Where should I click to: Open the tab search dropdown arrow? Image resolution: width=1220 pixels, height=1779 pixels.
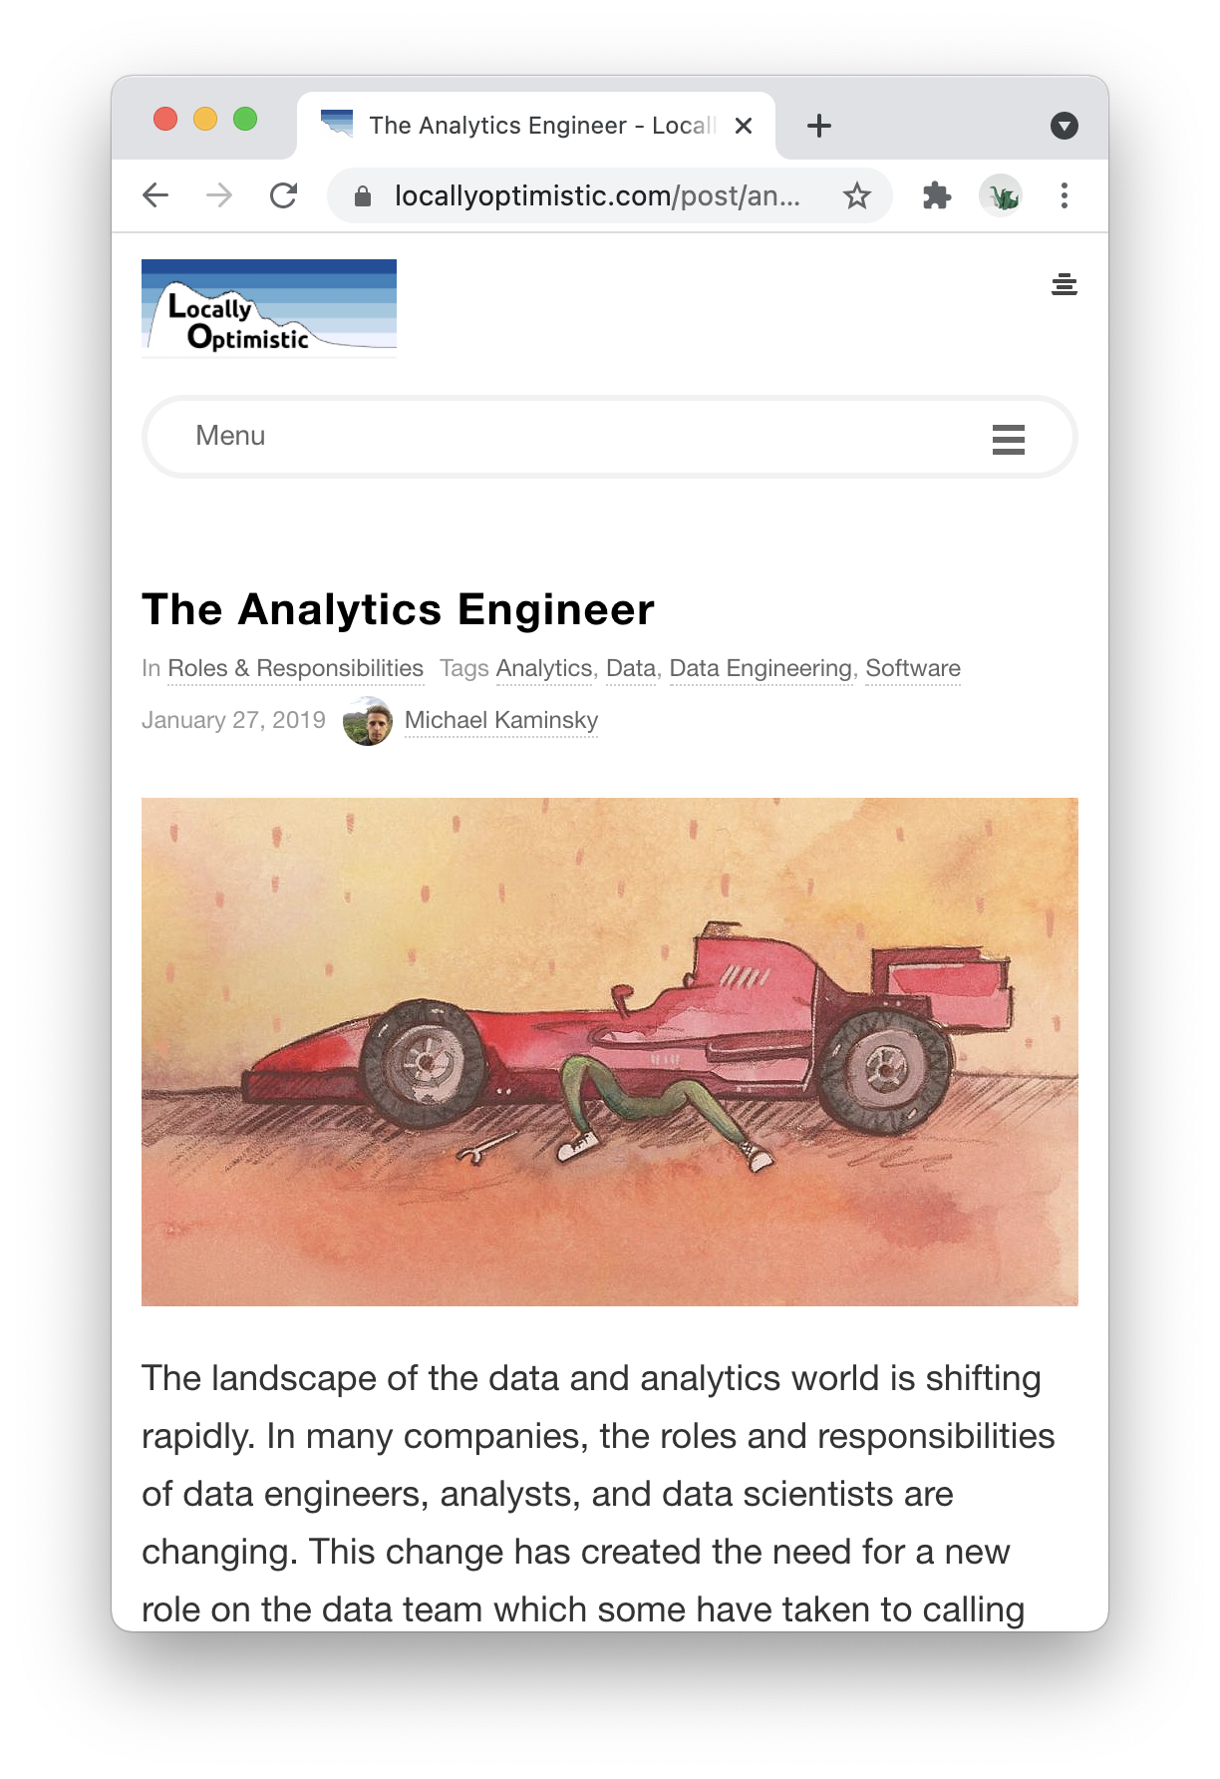pyautogui.click(x=1065, y=126)
